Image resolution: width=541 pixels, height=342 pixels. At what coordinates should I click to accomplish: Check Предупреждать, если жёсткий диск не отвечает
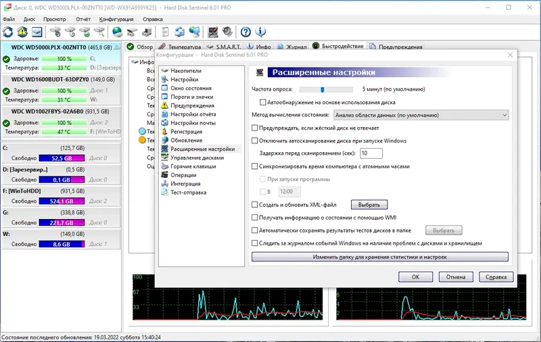tap(255, 128)
